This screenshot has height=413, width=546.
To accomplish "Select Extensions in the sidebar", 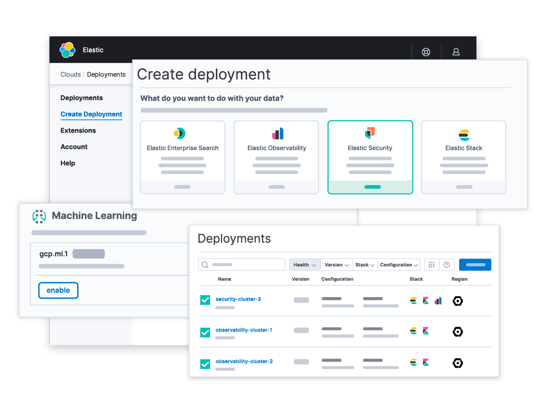I will [78, 130].
